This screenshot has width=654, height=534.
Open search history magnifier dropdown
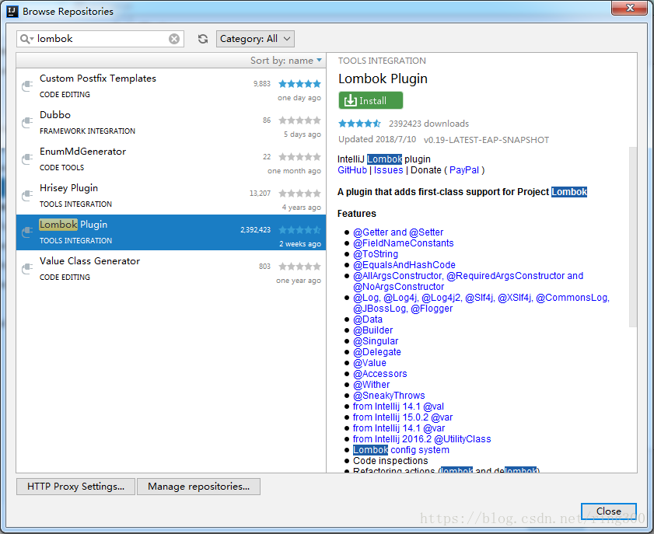pos(26,39)
